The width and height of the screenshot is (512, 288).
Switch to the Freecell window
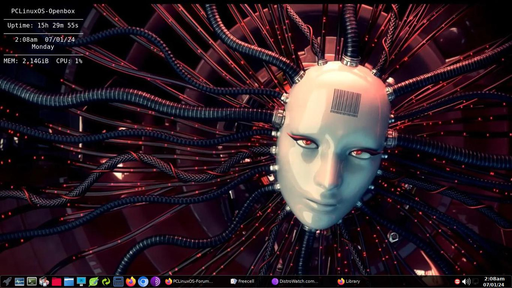click(x=242, y=281)
